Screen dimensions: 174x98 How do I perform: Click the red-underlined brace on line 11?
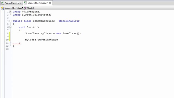tap(20, 43)
